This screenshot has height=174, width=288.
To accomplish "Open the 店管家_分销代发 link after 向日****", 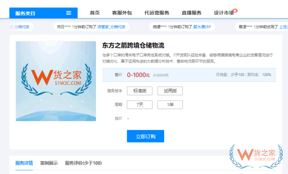I will tap(111, 27).
